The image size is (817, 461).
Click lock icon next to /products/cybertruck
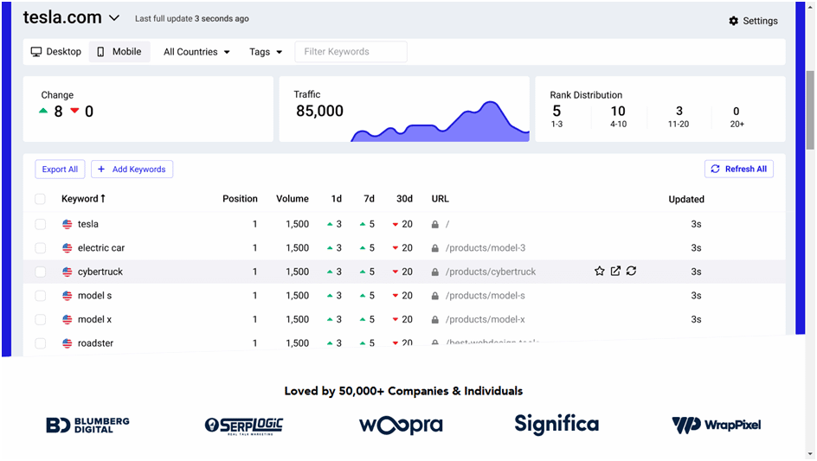435,272
